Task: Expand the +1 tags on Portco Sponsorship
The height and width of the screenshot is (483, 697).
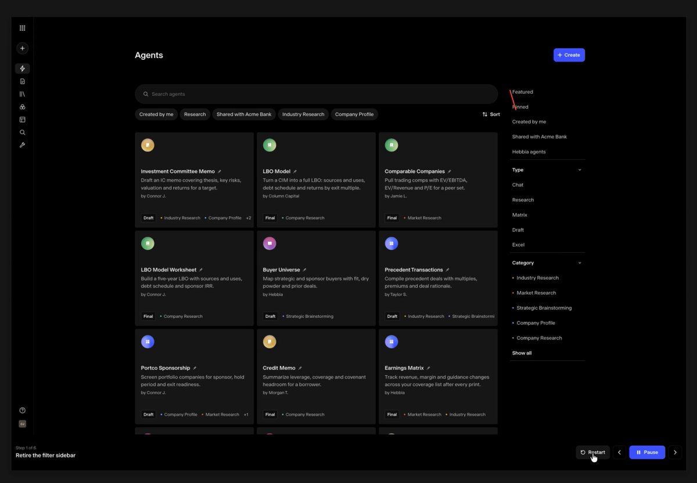Action: coord(246,414)
